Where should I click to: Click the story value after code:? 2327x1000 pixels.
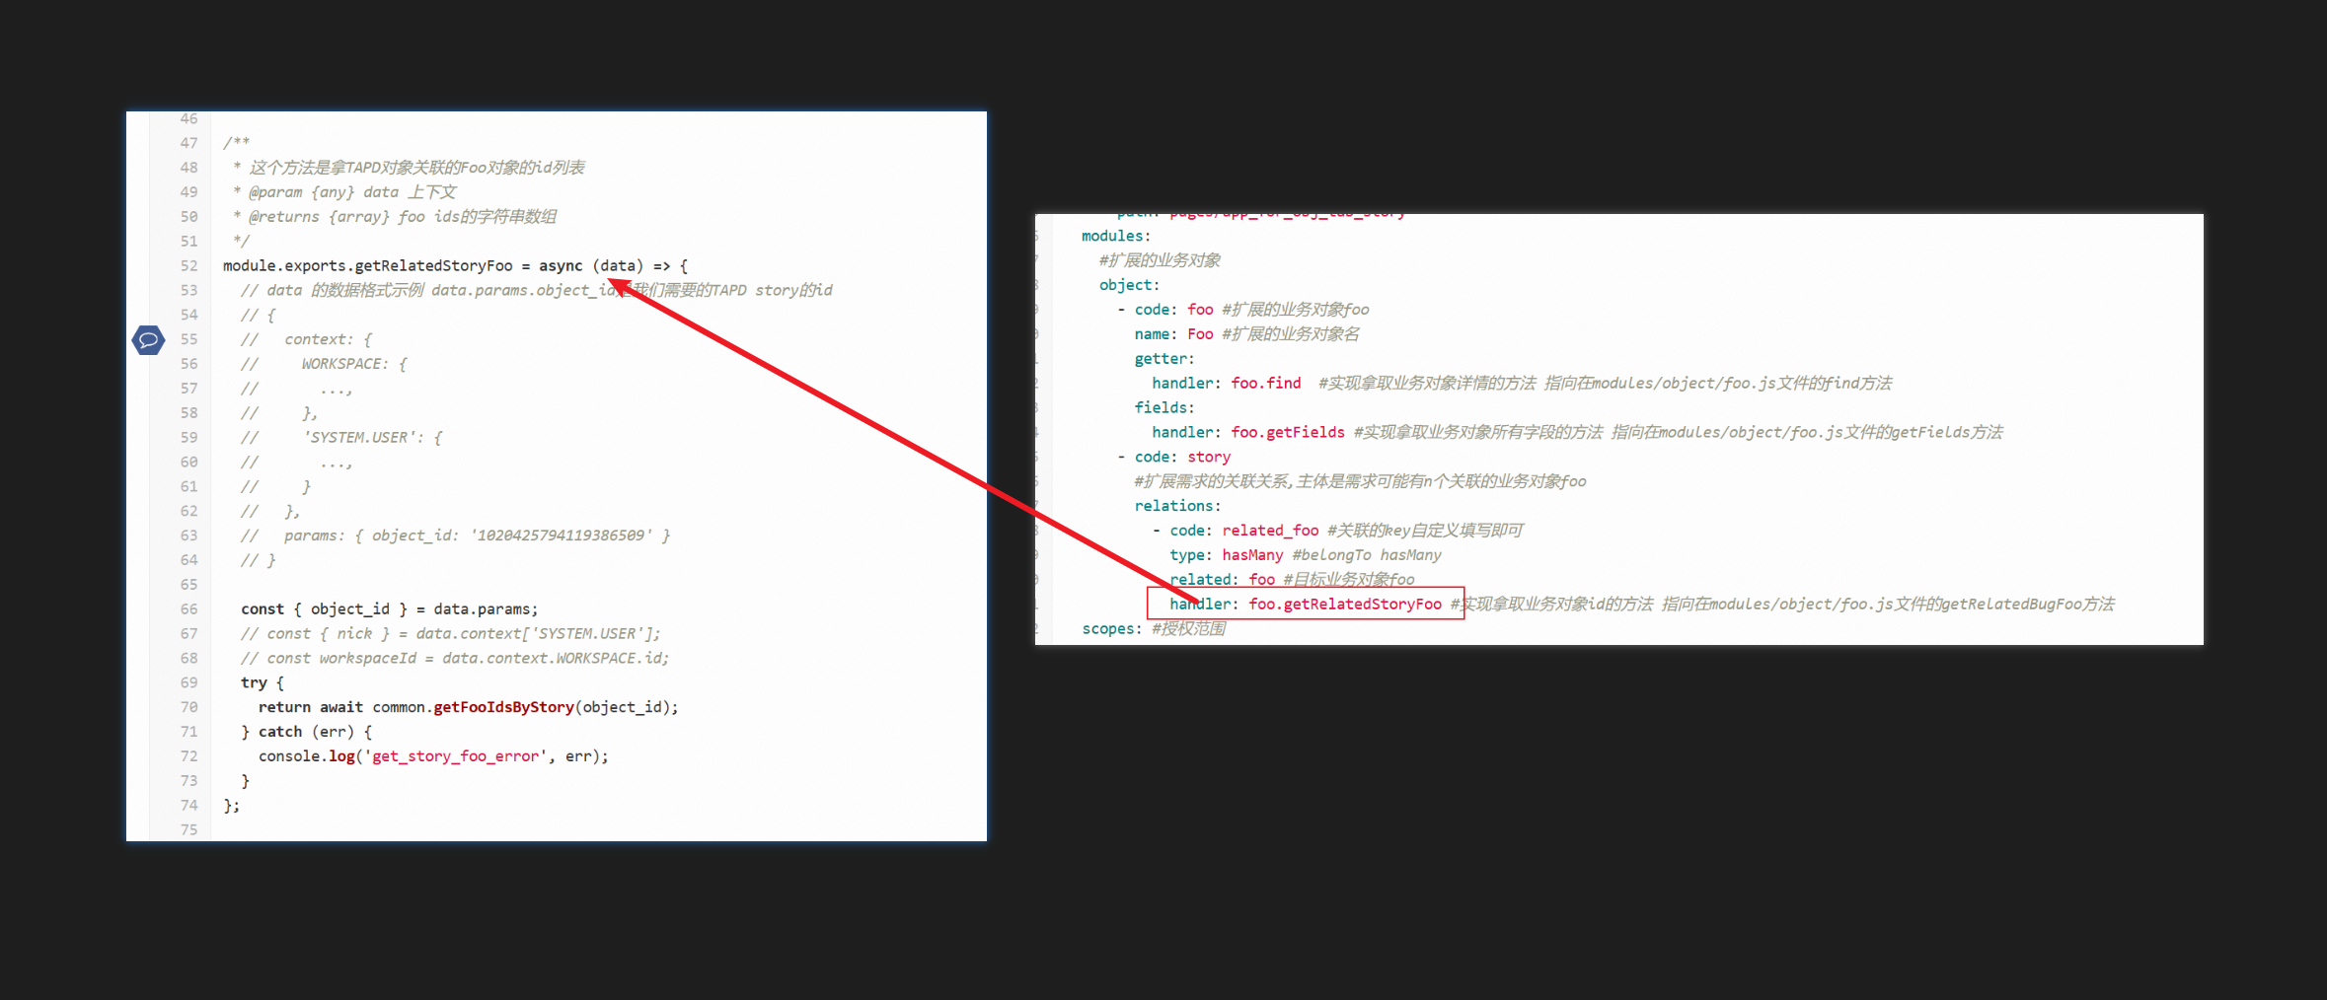coord(1208,457)
